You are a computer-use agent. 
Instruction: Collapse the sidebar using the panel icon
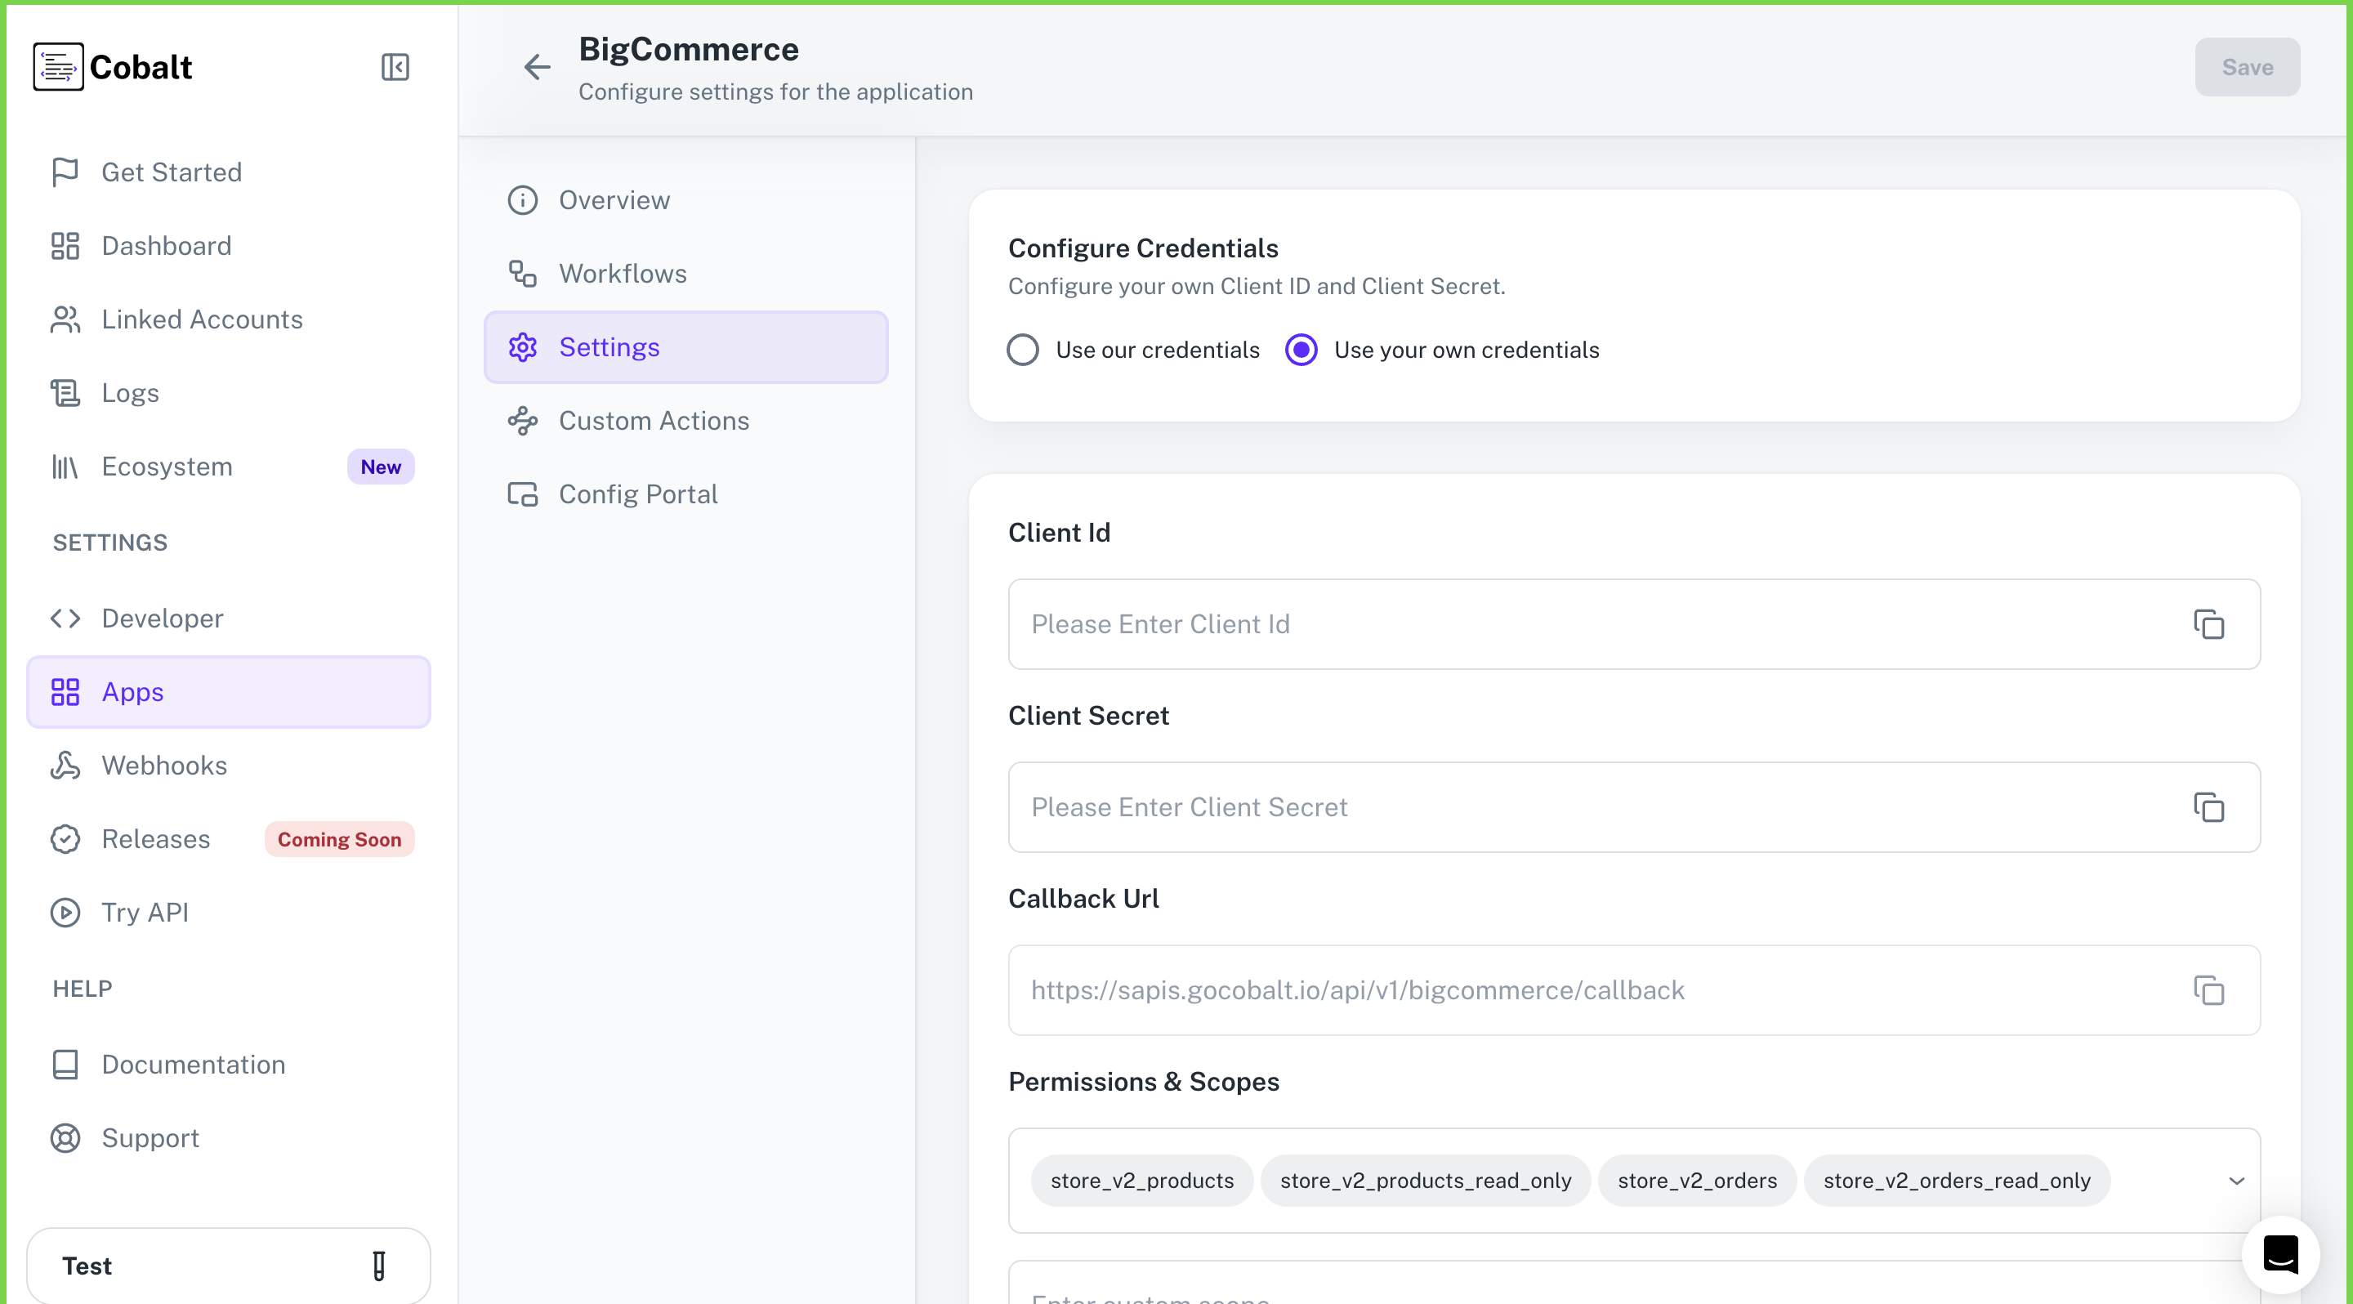click(395, 67)
